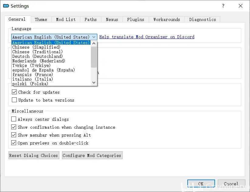Enable Always center dialogs option
This screenshot has width=250, height=192.
click(14, 119)
